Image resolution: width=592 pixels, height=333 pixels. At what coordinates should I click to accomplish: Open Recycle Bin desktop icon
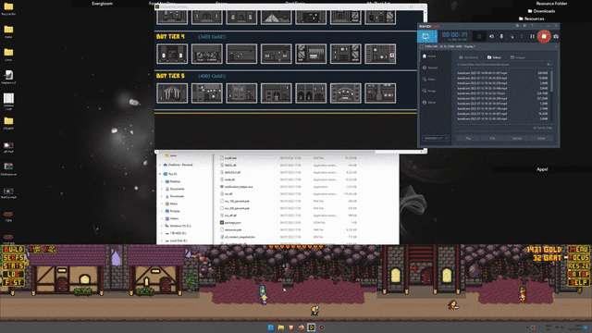pos(8,8)
